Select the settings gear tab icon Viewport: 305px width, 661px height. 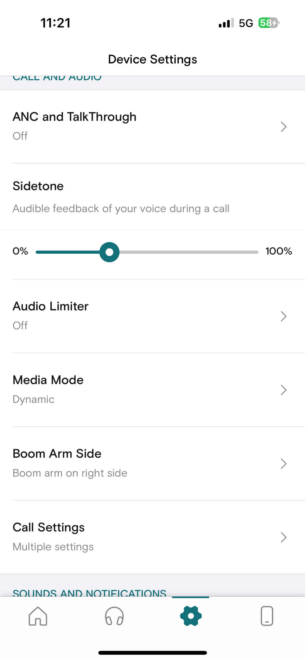pyautogui.click(x=190, y=616)
